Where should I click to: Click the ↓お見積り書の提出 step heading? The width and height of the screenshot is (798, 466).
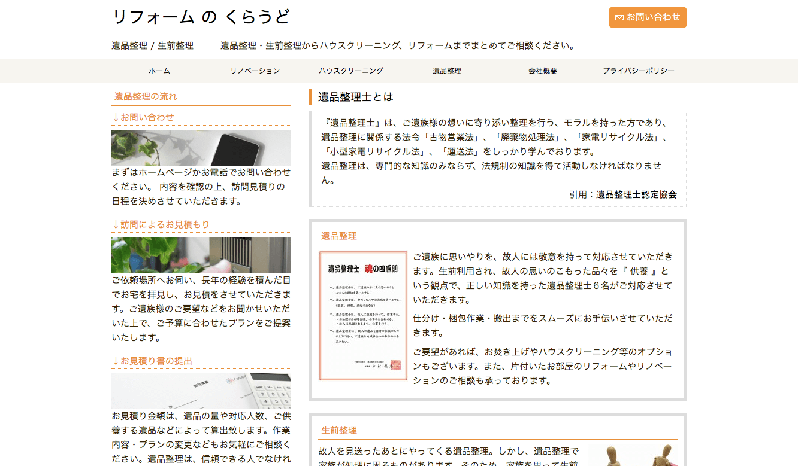click(x=153, y=361)
